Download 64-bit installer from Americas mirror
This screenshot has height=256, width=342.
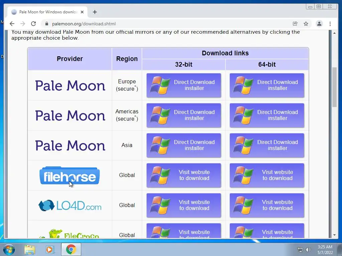tap(267, 115)
